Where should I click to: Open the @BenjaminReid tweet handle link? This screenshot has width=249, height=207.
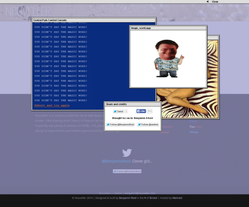116,161
